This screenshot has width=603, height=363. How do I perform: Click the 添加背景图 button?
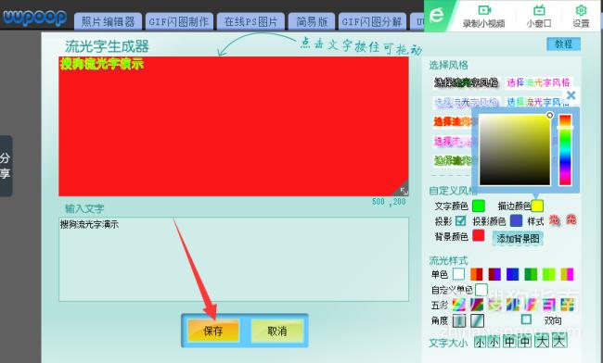pyautogui.click(x=518, y=239)
